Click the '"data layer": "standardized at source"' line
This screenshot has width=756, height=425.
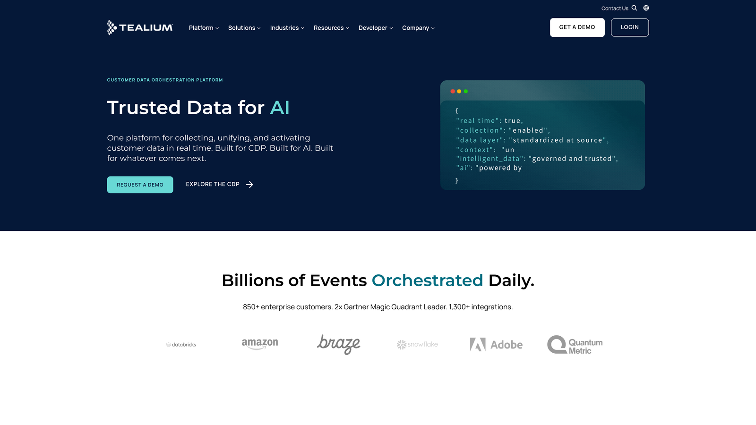533,140
